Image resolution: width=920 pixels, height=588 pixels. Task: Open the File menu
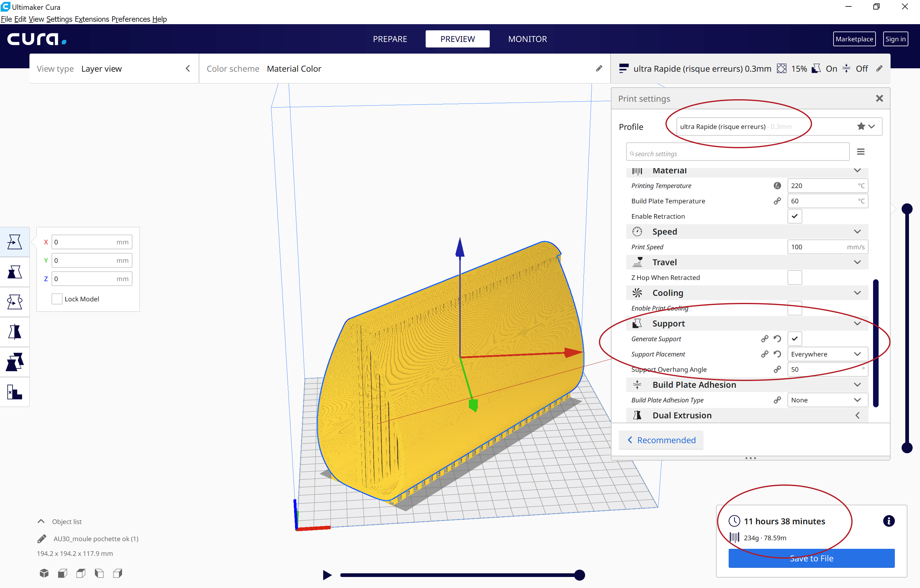click(6, 19)
